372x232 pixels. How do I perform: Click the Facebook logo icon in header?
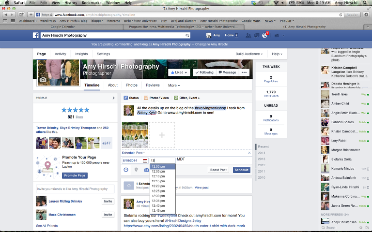[x=35, y=35]
